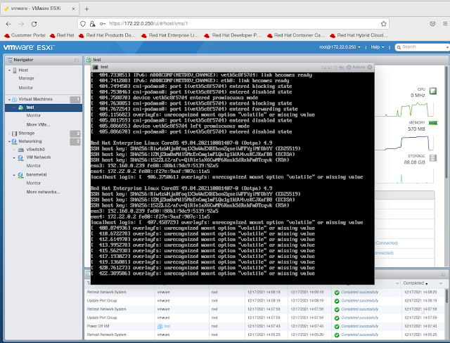This screenshot has width=450, height=343.
Task: Collapse the Virtual Machines tree node
Action: 9,100
